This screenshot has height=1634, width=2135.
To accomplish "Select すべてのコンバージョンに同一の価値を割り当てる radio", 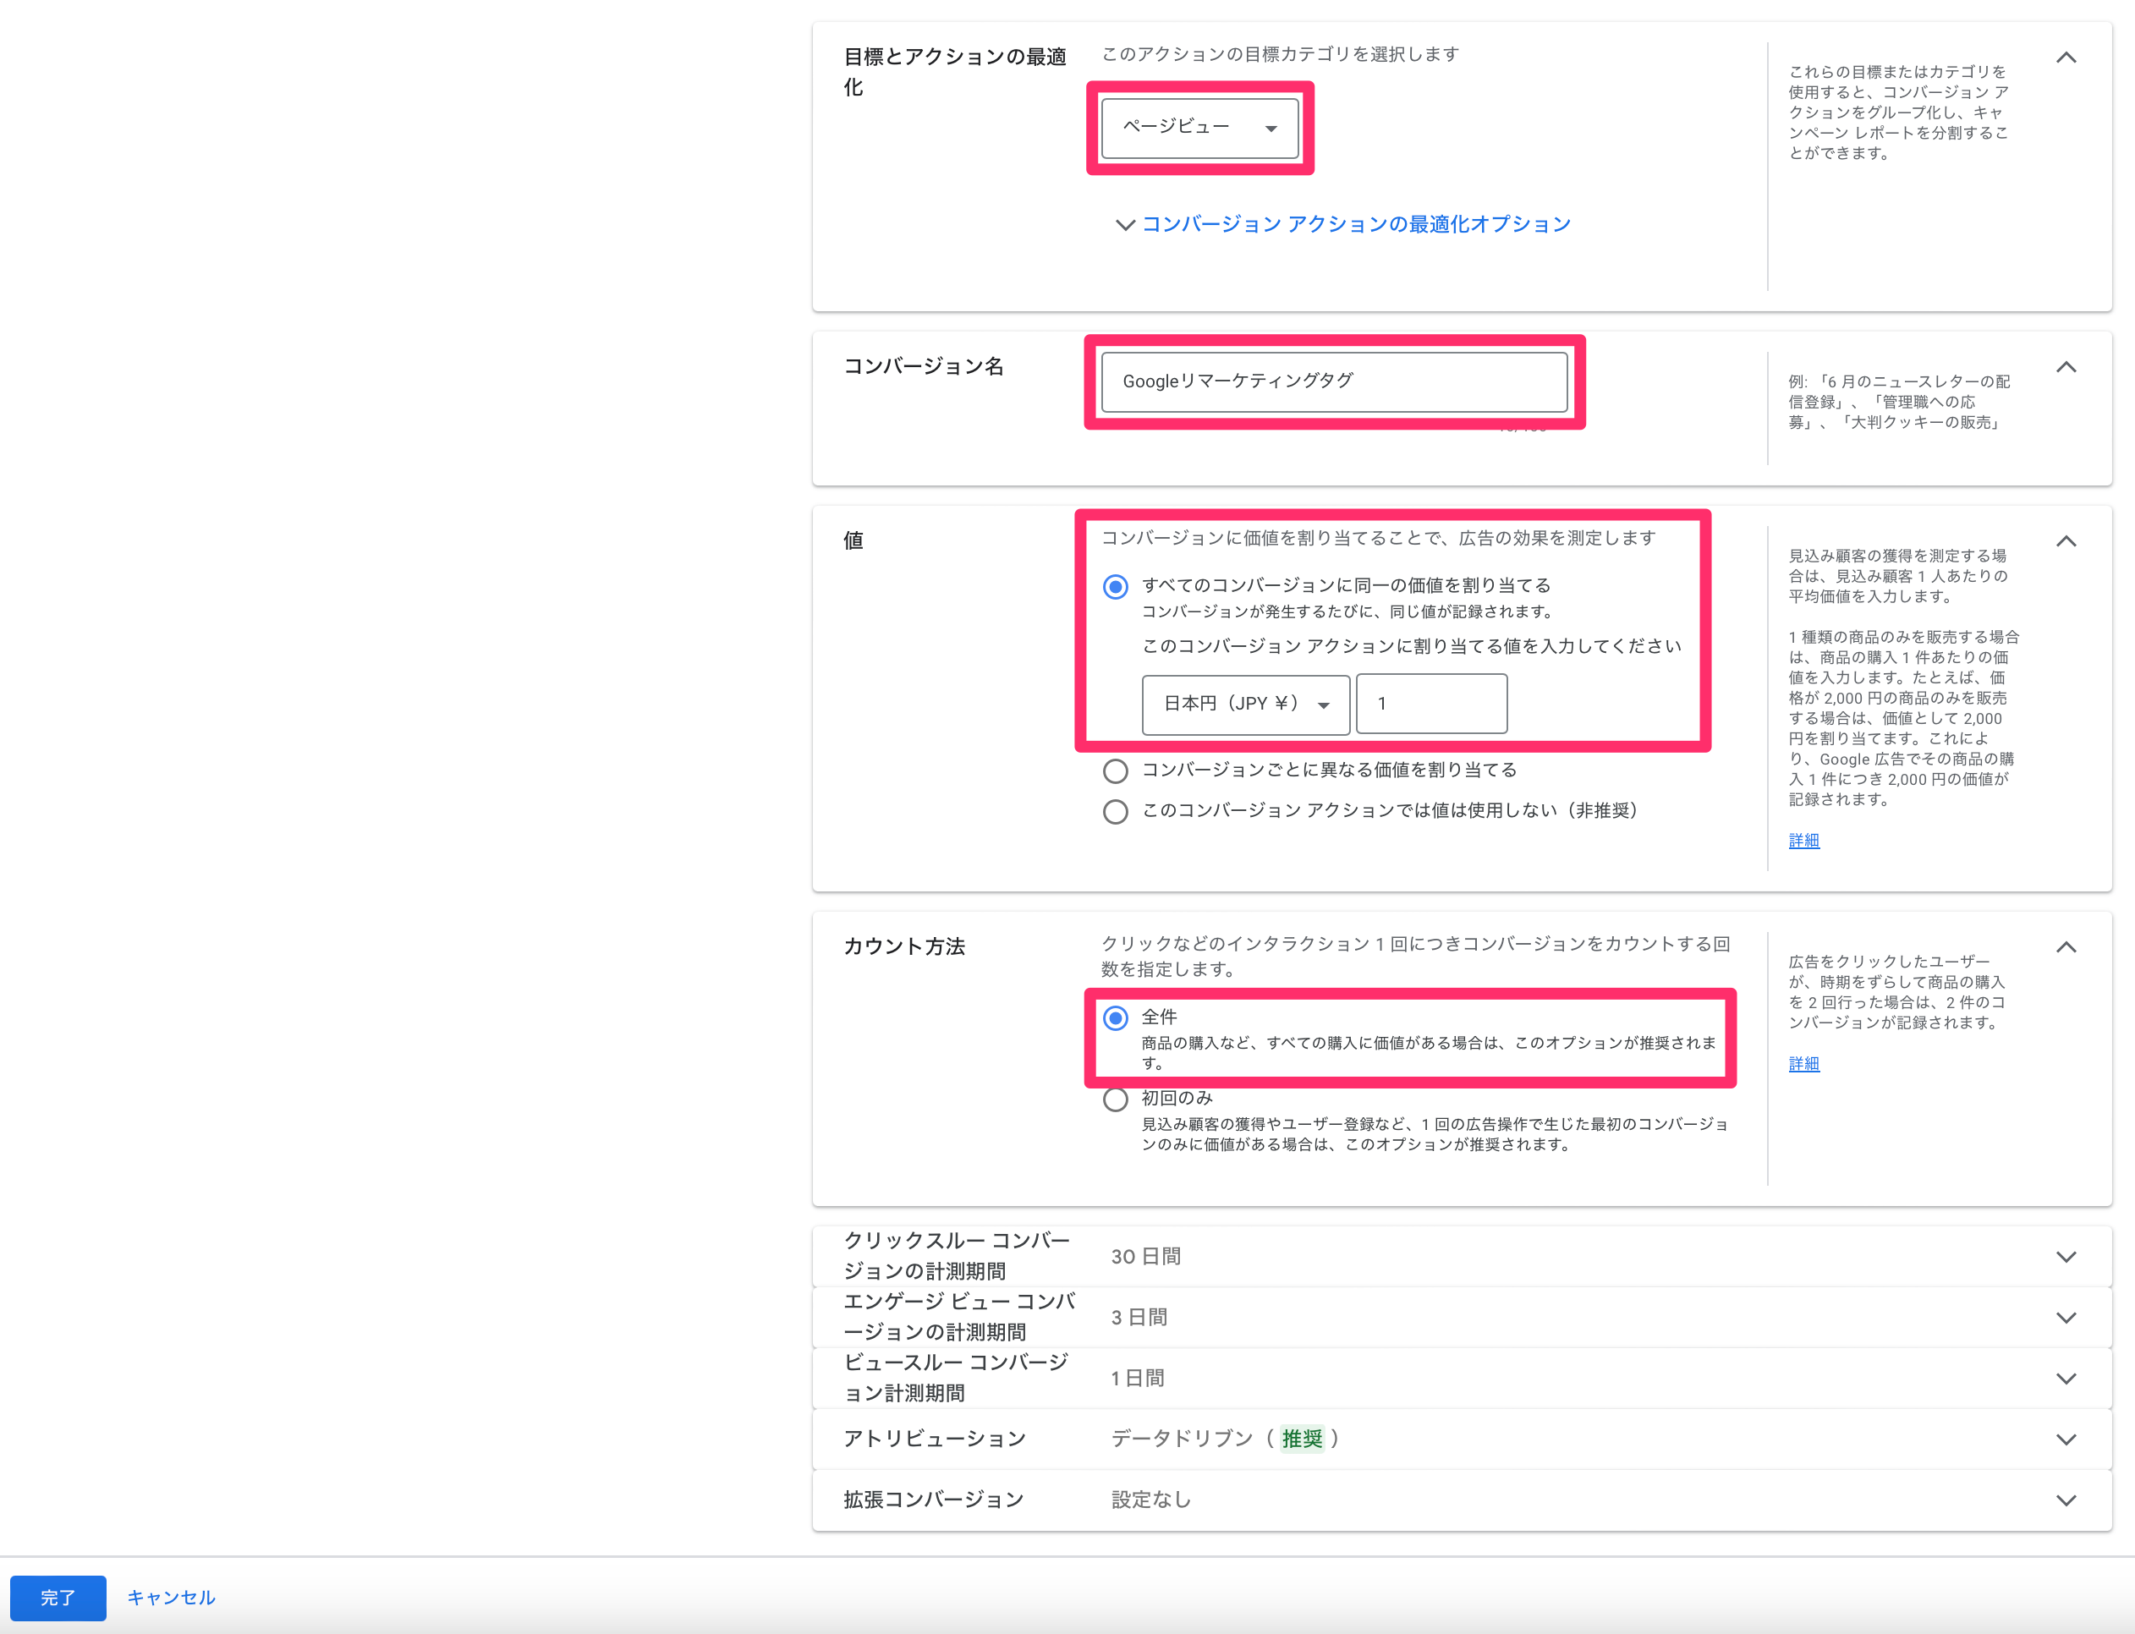I will click(x=1116, y=586).
